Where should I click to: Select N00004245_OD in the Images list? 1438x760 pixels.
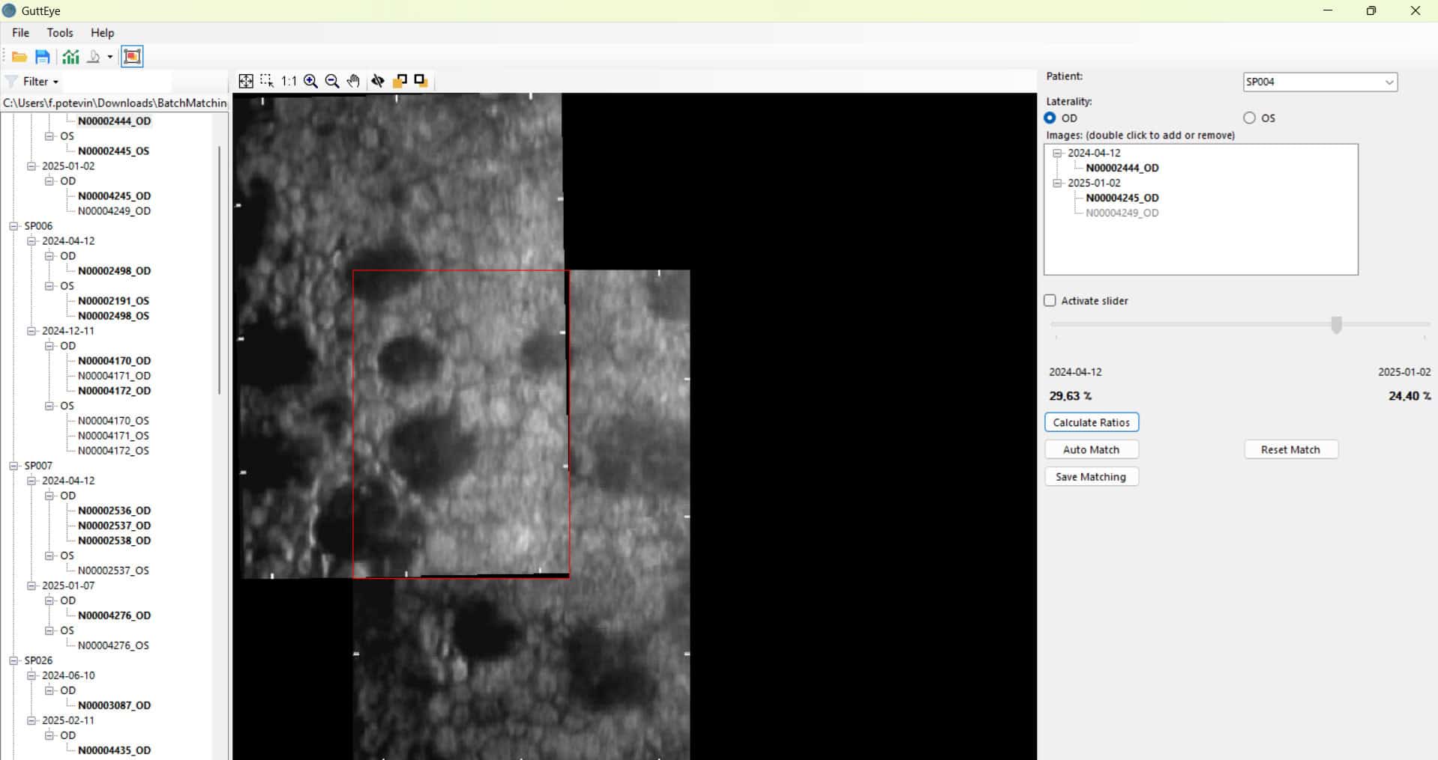[1122, 198]
